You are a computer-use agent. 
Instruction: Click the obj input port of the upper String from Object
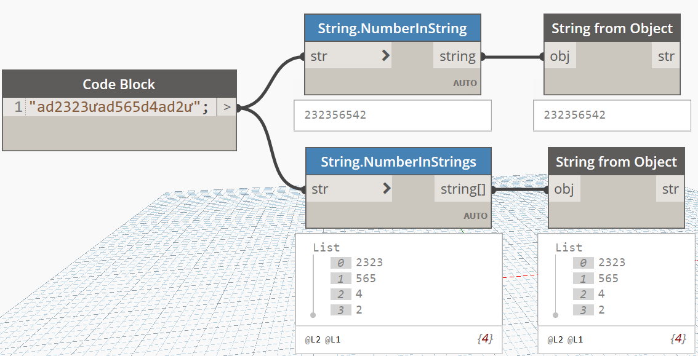point(560,57)
